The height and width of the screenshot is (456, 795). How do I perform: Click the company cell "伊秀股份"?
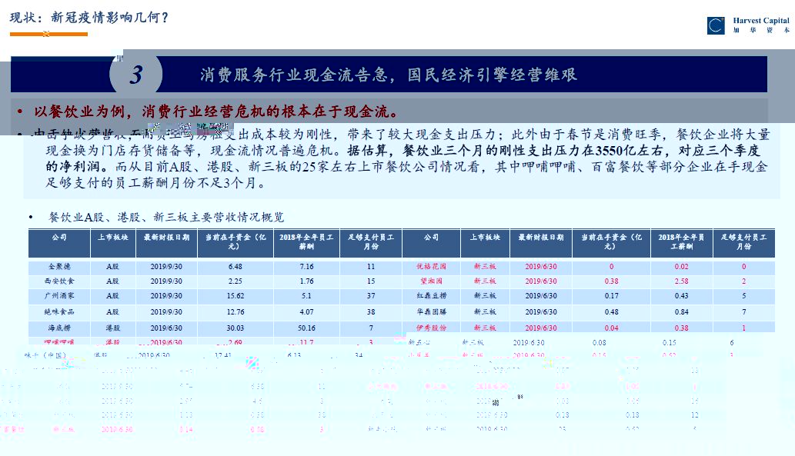[432, 328]
